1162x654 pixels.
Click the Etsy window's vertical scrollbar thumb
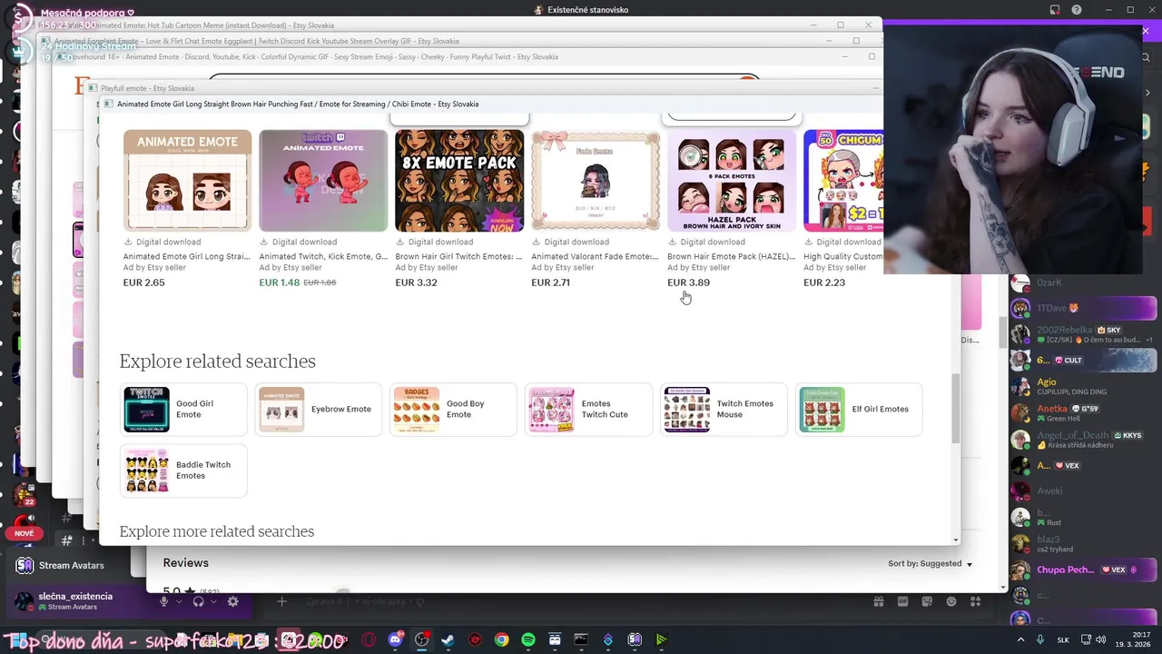tap(955, 409)
